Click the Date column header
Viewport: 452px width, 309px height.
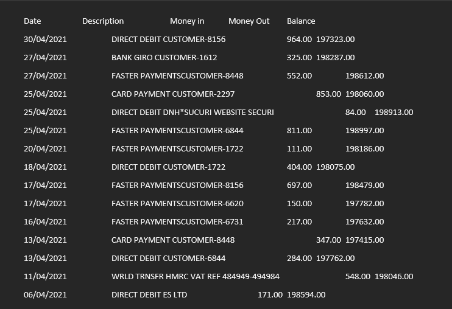[32, 21]
